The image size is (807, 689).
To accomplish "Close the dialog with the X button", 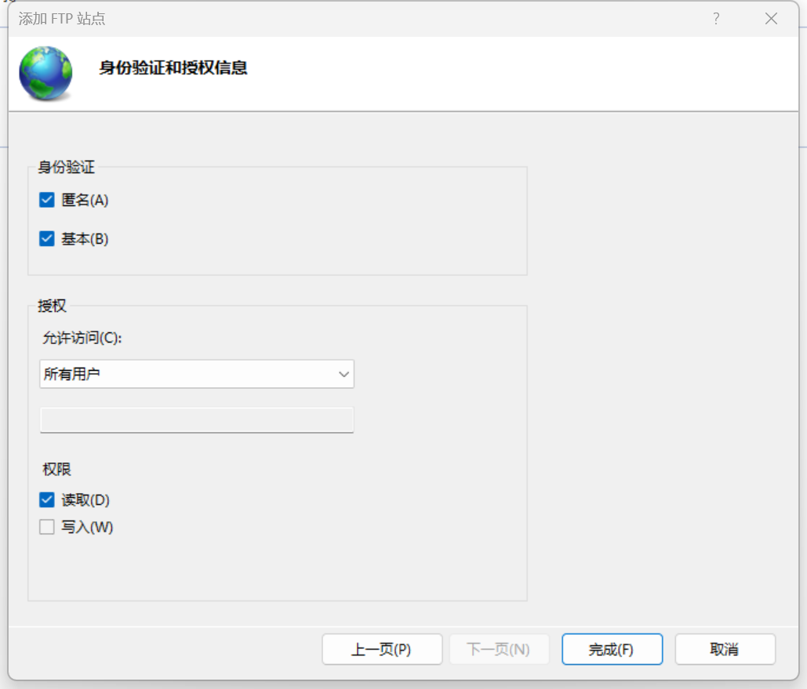I will coord(771,19).
